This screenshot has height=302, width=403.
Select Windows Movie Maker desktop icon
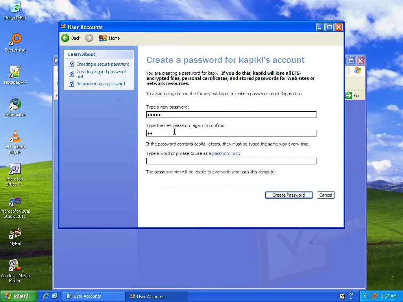(x=15, y=271)
